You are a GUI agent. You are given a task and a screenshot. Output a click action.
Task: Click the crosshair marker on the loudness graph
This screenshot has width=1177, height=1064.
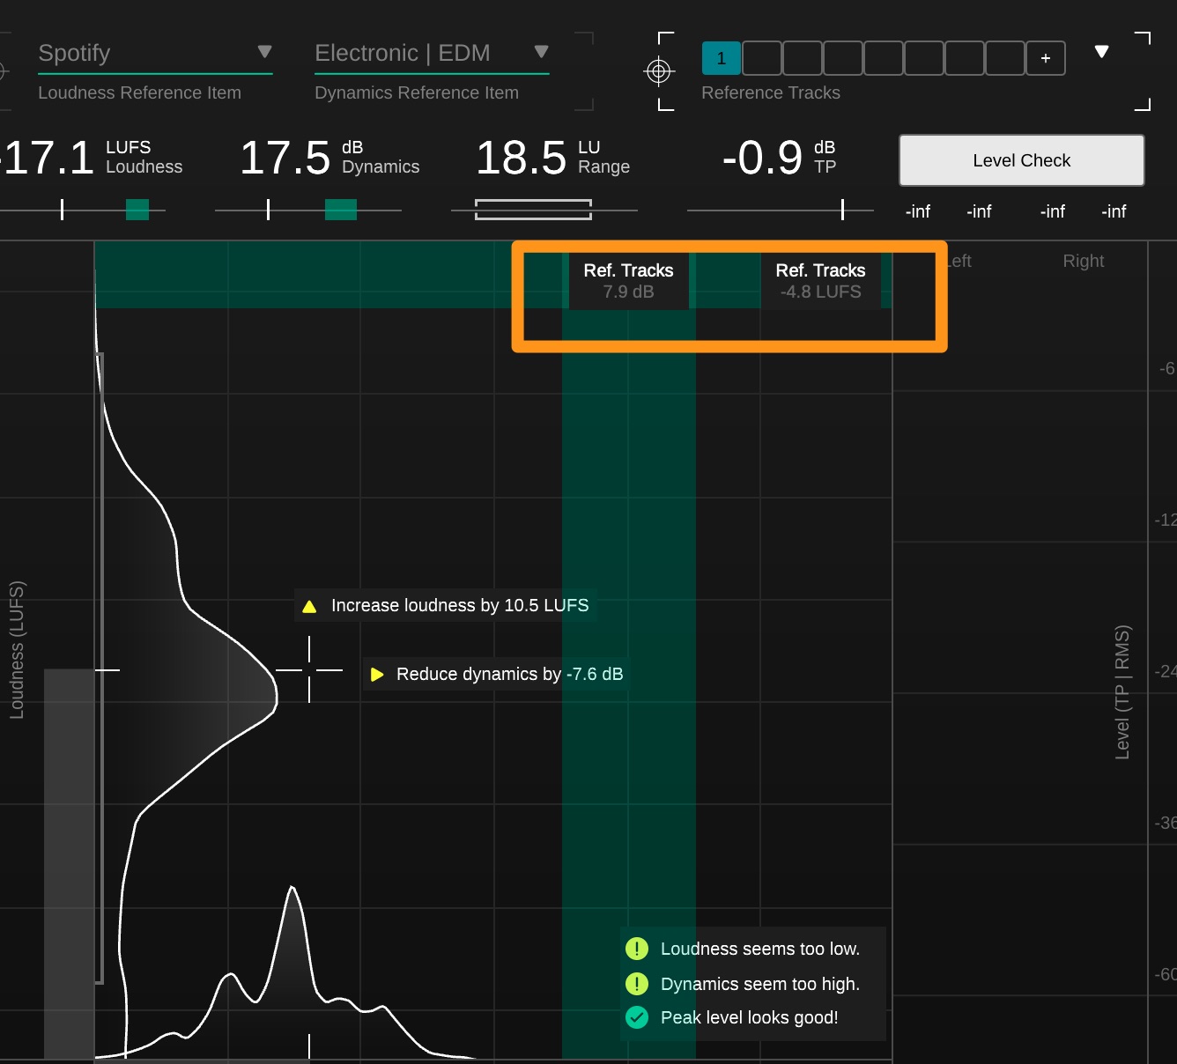tap(309, 670)
